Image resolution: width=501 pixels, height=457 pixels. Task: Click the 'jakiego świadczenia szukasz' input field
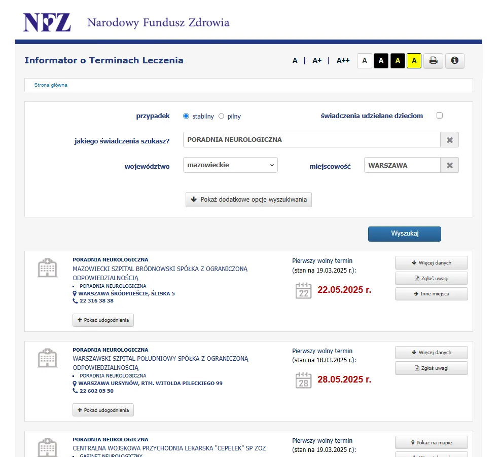click(311, 140)
